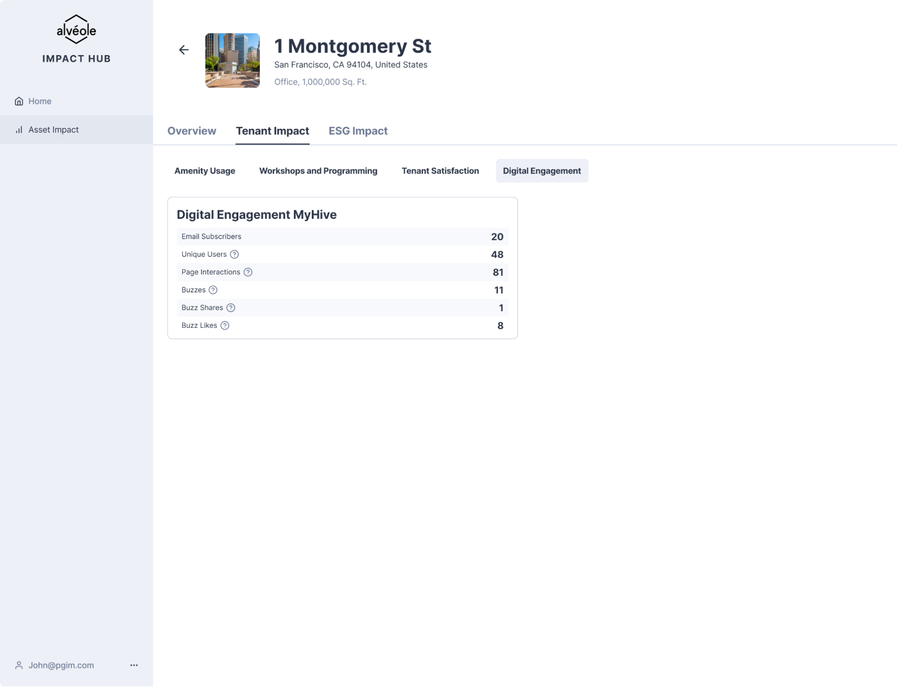Screen dimensions: 897x687
Task: Click help icon next to Unique Users
Action: [234, 255]
